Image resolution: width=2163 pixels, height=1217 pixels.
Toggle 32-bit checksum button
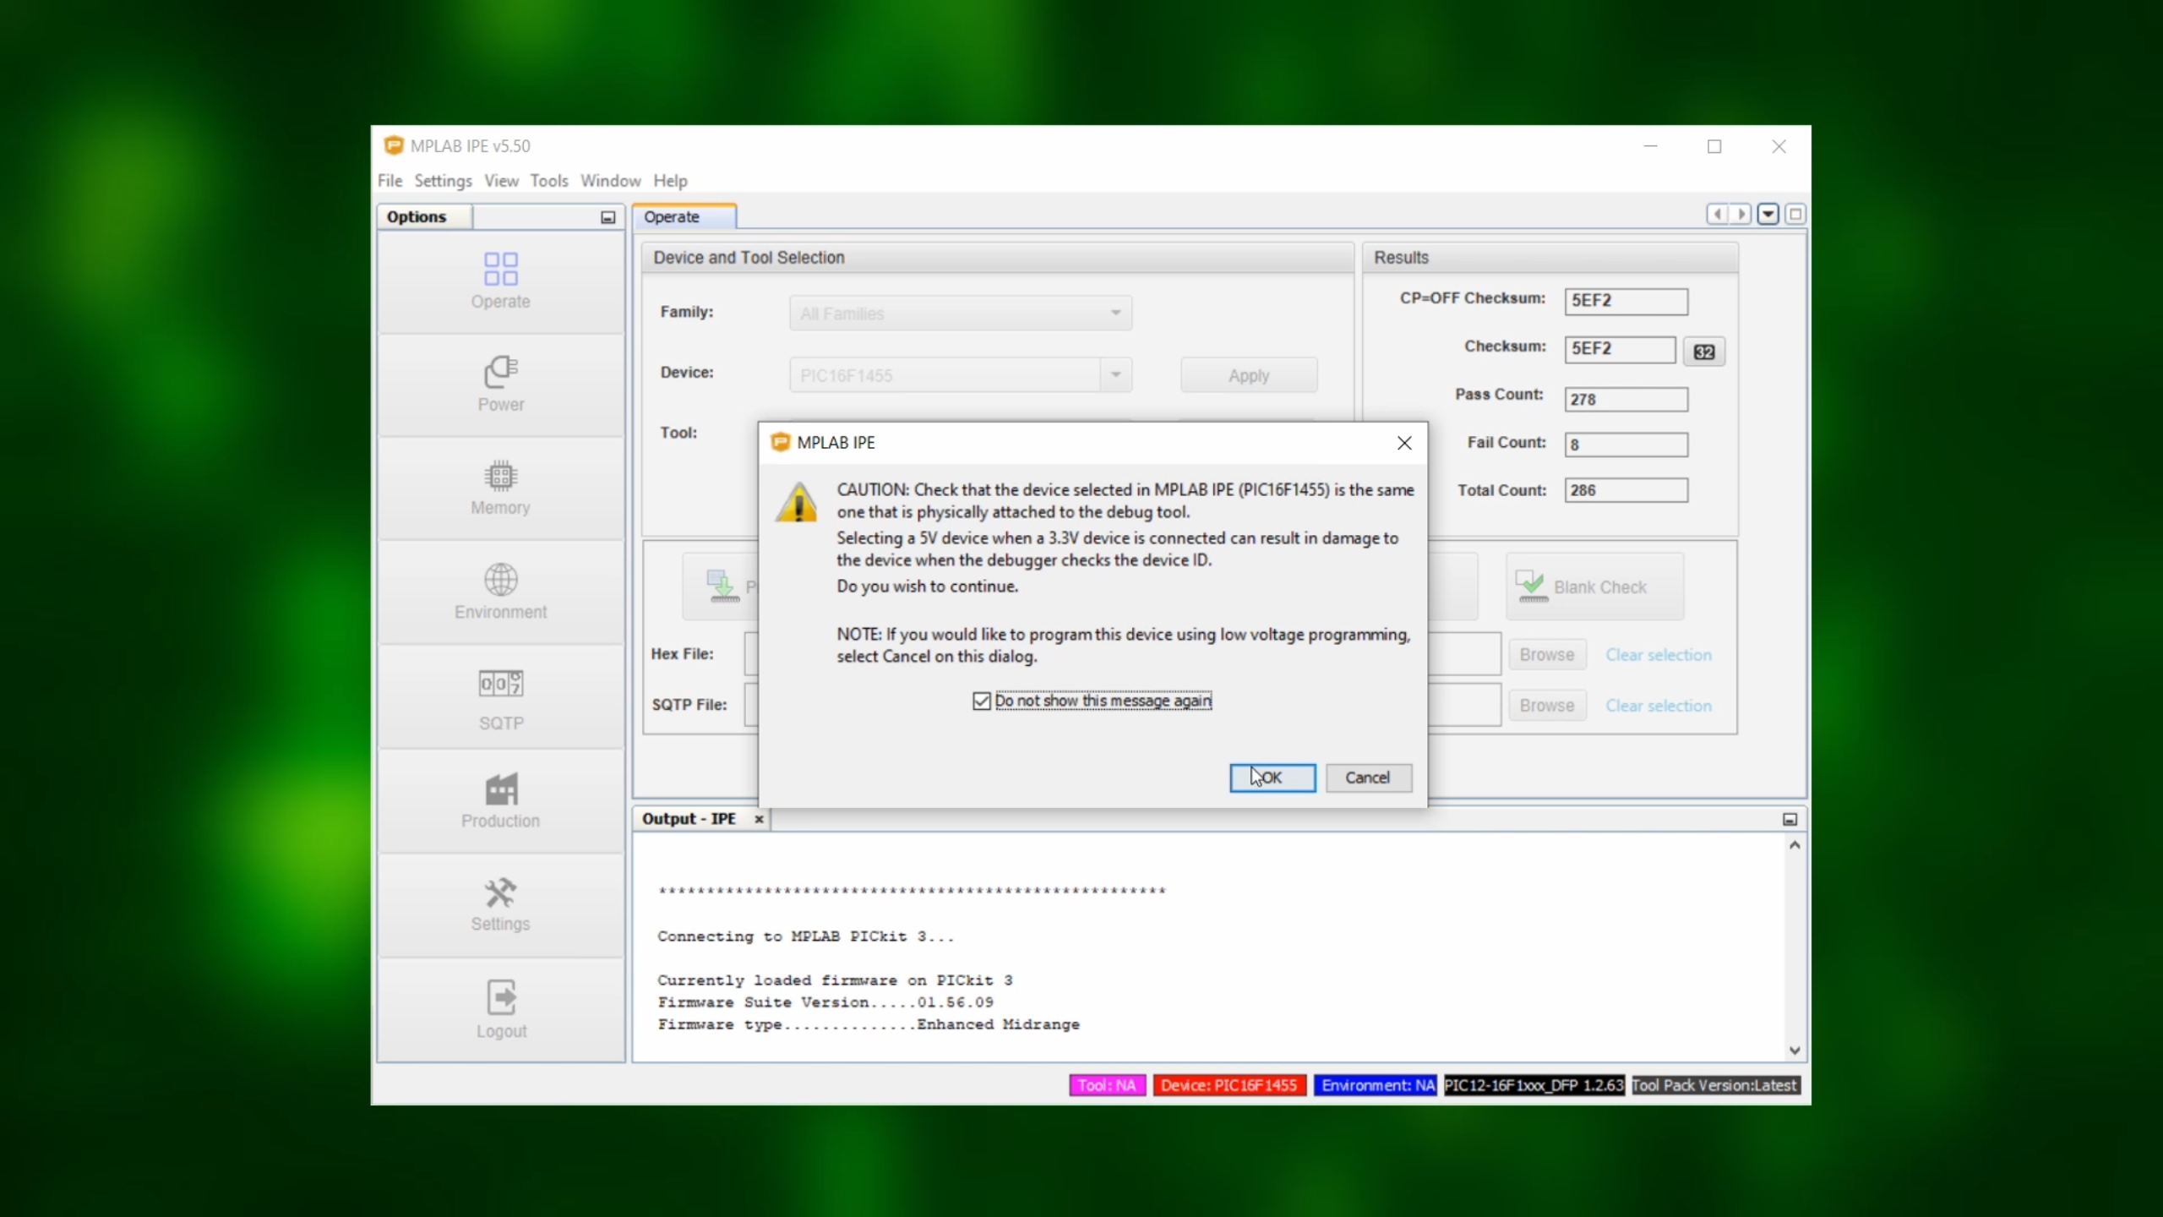[x=1703, y=352]
